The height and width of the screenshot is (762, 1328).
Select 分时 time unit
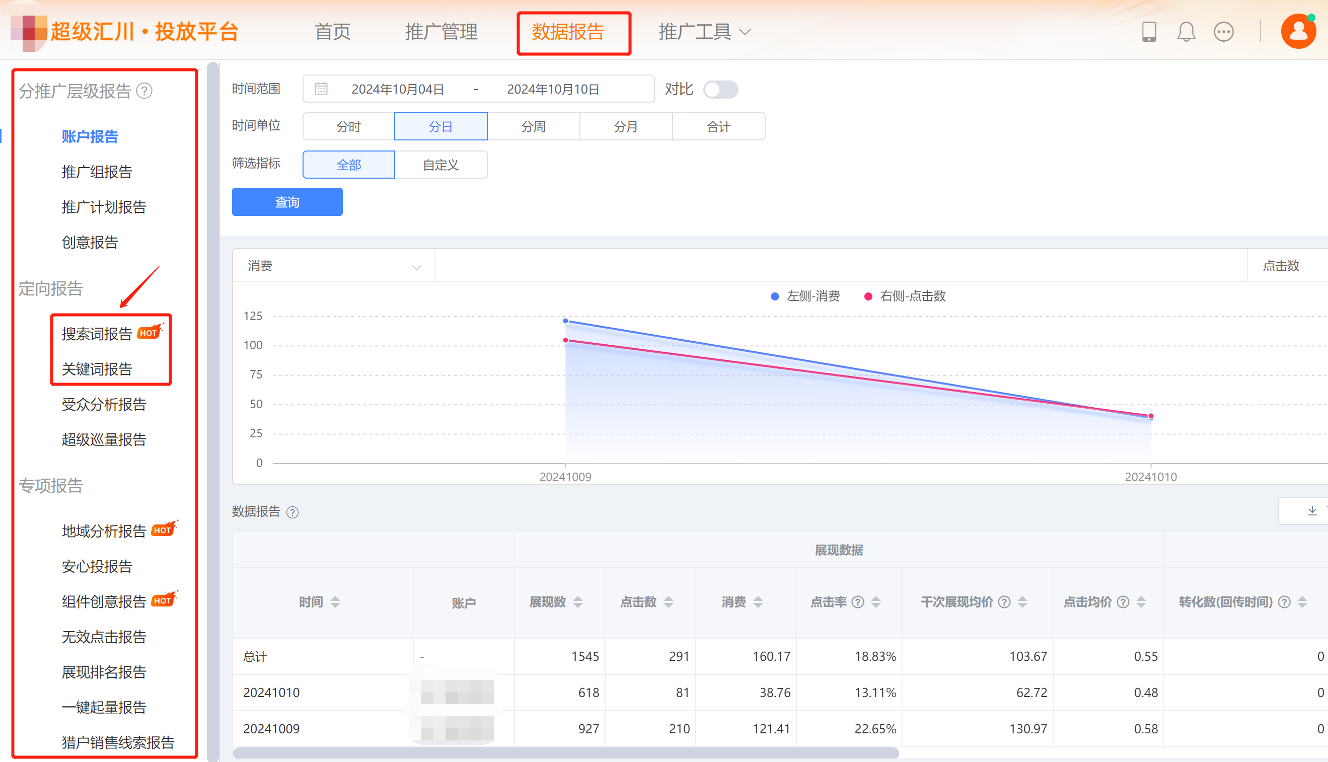click(x=349, y=127)
